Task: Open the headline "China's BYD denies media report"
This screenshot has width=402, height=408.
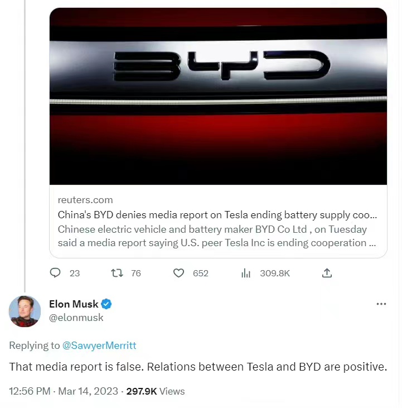Action: click(217, 215)
